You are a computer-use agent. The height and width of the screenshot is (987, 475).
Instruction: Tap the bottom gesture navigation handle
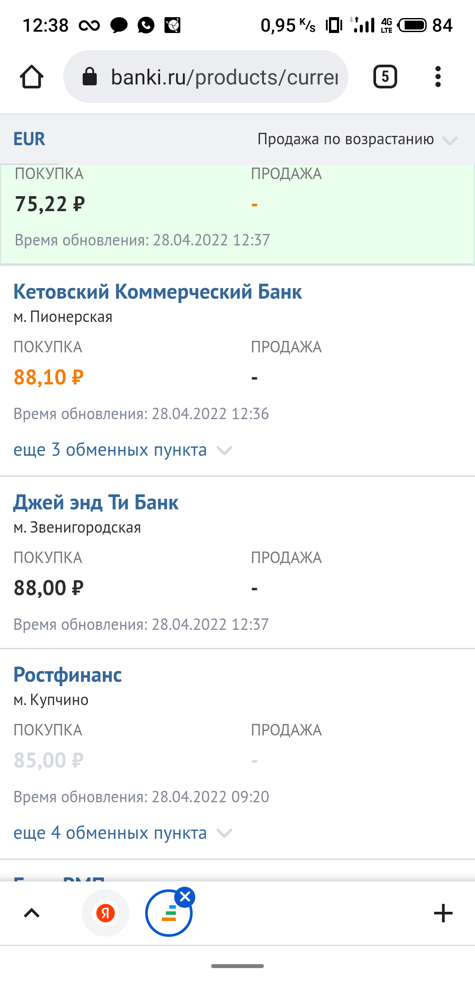237,966
